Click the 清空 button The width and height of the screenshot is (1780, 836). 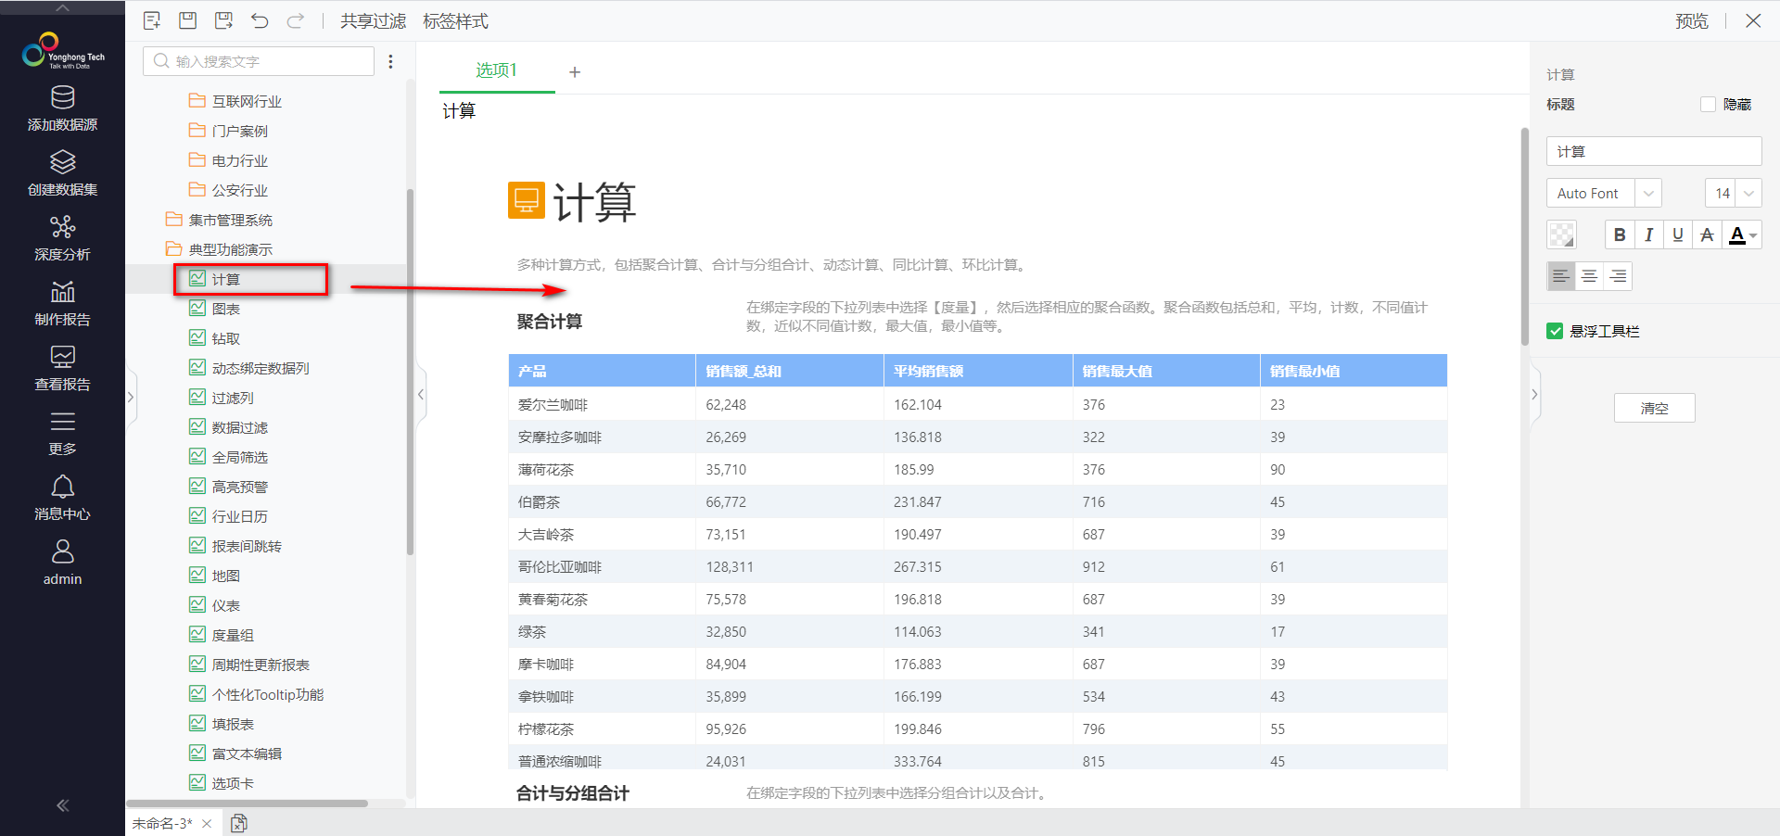tap(1654, 408)
